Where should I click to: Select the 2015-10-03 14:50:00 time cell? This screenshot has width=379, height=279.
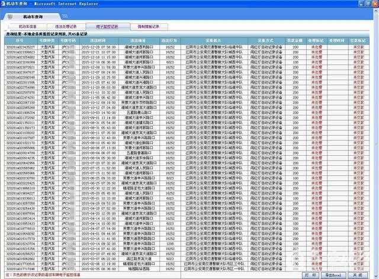(99, 113)
